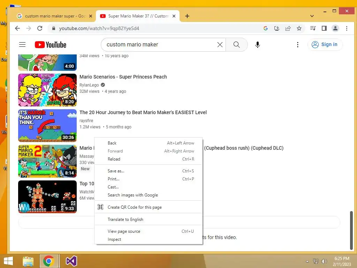Share this page via address bar icon
This screenshot has height=268, width=357.
pos(288,28)
